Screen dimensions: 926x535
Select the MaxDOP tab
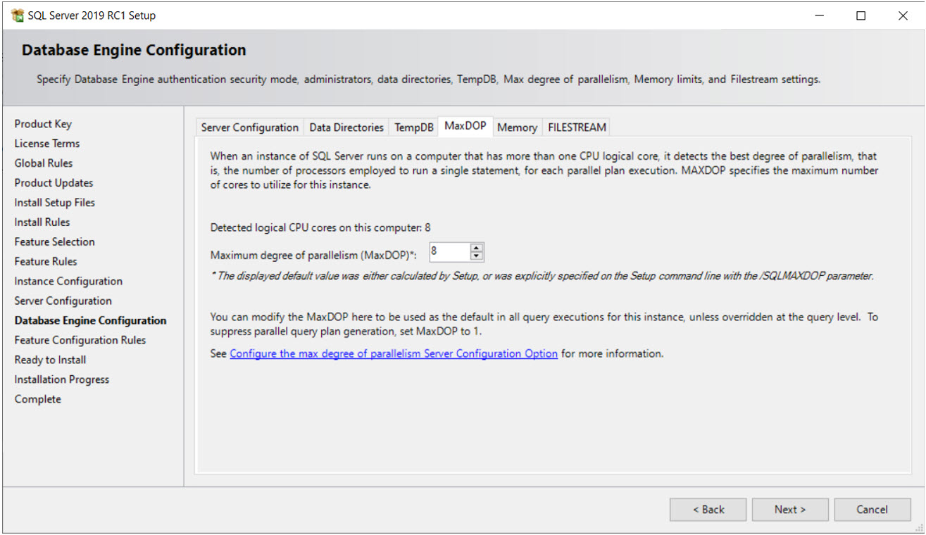[x=465, y=125]
